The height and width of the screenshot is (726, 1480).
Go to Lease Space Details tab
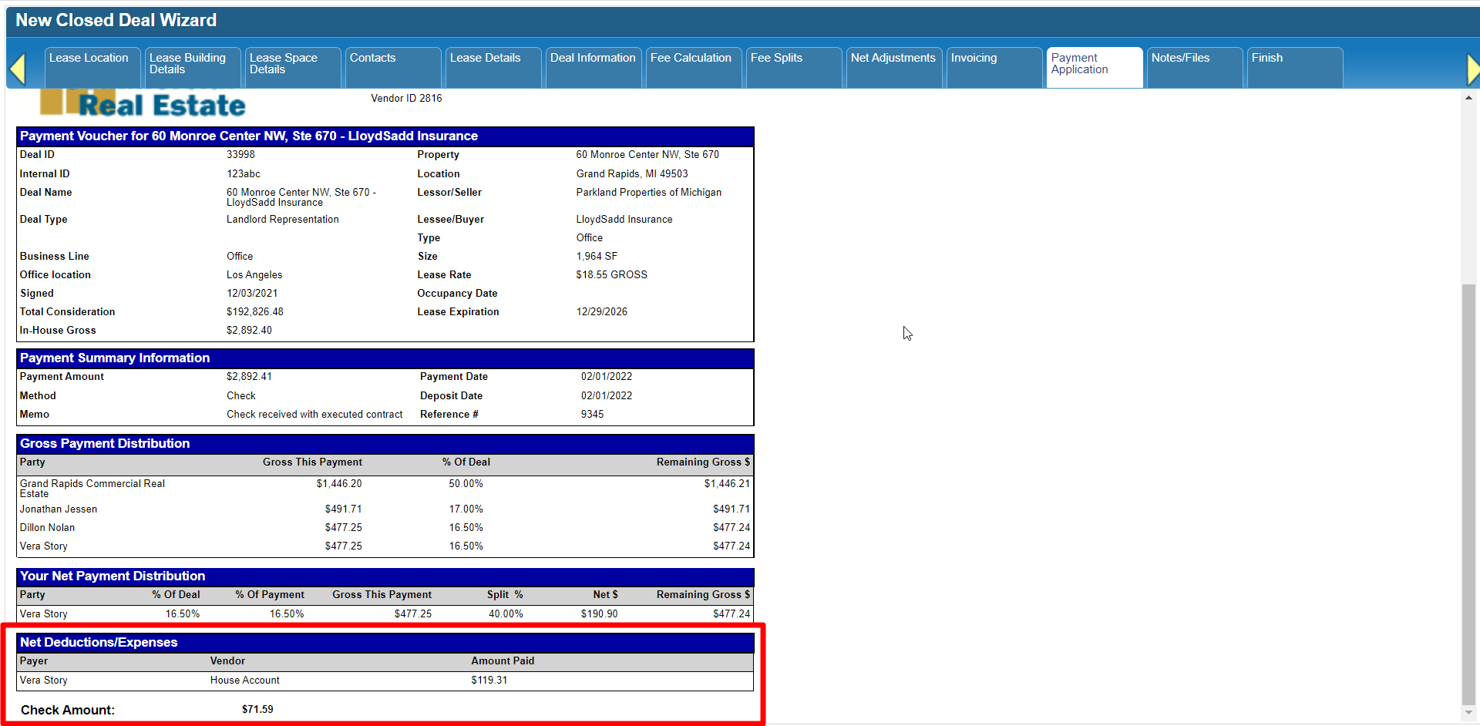[x=292, y=66]
